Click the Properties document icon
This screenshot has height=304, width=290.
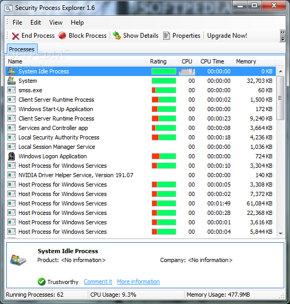166,36
